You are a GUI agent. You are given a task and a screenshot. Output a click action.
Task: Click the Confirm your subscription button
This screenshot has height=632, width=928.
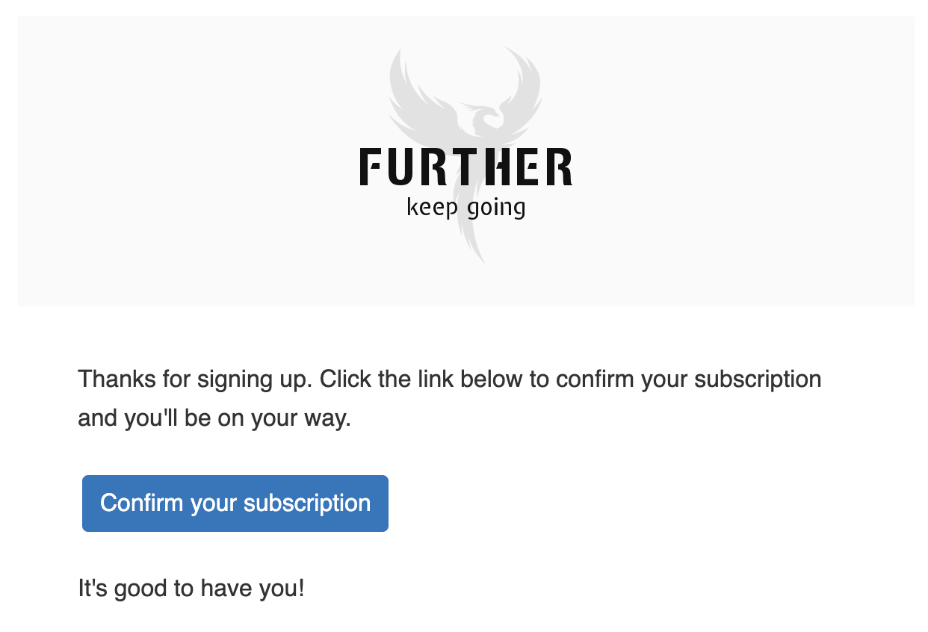pyautogui.click(x=235, y=503)
